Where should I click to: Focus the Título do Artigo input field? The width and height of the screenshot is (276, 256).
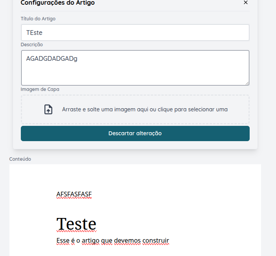point(135,33)
